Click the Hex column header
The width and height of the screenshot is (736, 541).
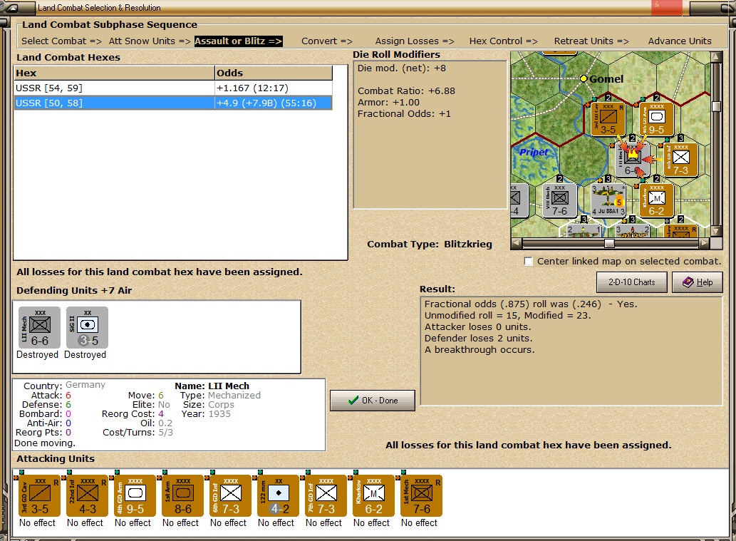click(114, 73)
